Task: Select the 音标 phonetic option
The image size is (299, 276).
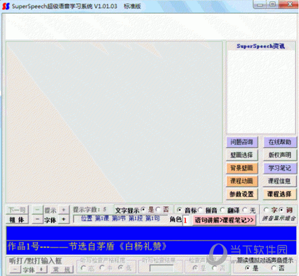Action: [179, 210]
